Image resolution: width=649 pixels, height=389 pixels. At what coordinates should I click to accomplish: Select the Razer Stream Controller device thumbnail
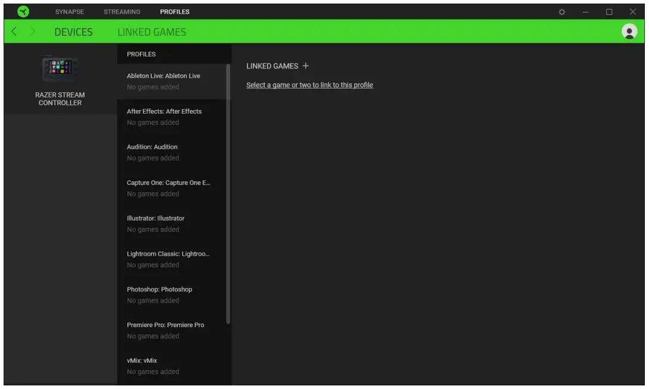pyautogui.click(x=60, y=68)
